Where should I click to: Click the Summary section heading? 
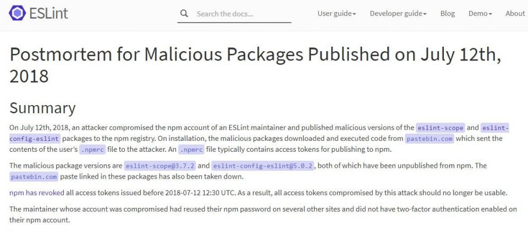pos(42,108)
